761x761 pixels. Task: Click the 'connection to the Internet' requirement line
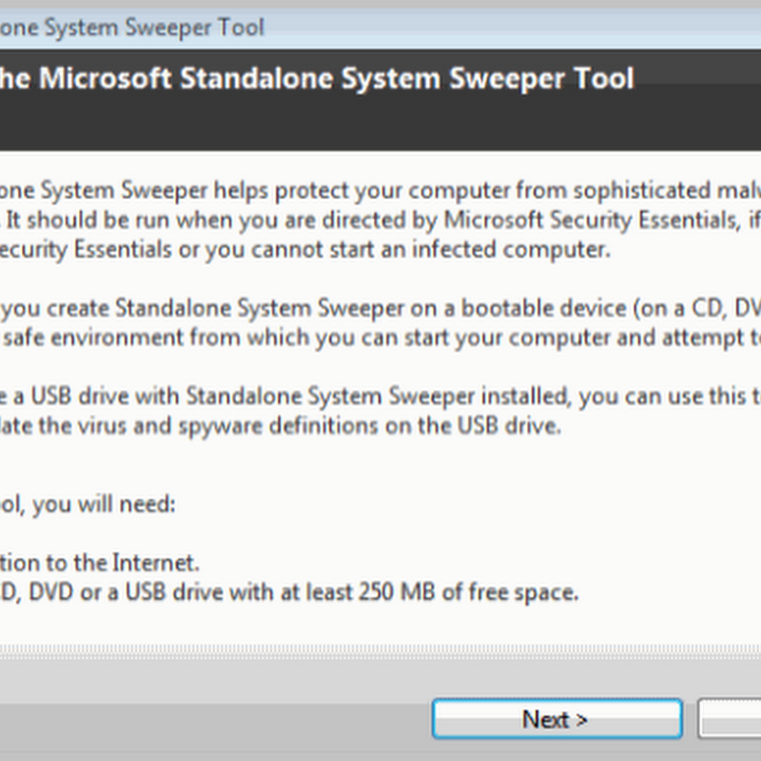coord(100,562)
